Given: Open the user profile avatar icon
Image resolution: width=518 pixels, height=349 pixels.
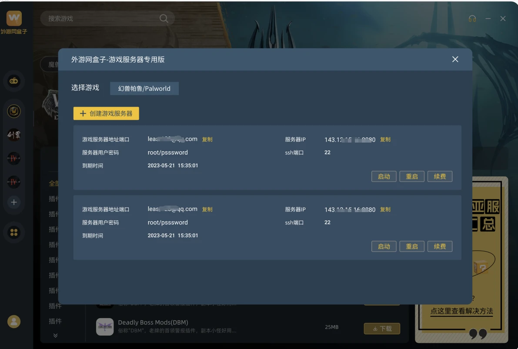Looking at the screenshot, I should tap(14, 322).
